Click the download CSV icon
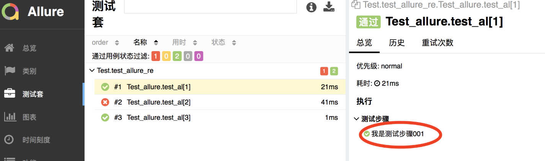This screenshot has height=161, width=545. 329,7
